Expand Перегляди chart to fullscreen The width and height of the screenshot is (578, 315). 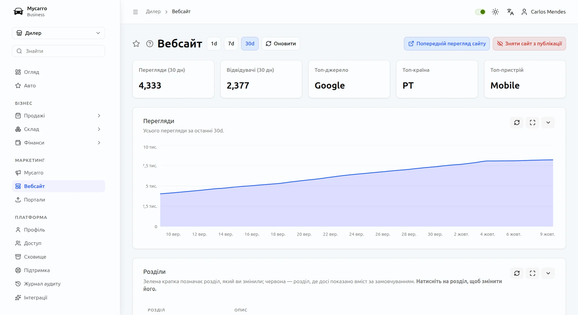[x=533, y=123]
